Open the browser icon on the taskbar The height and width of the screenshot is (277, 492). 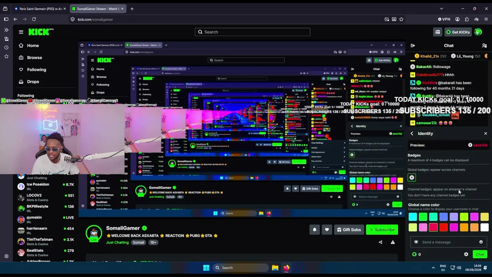coord(286,268)
